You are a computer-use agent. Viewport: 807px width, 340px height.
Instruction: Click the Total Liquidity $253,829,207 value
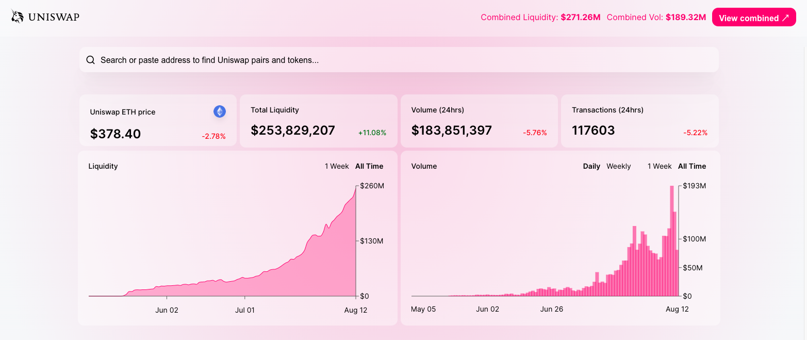pos(293,131)
